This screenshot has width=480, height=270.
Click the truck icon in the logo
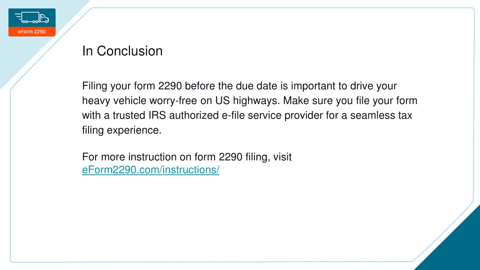click(32, 18)
